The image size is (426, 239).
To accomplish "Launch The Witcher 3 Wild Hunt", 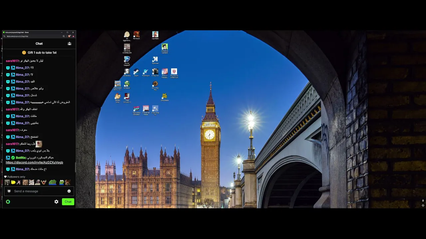I will pyautogui.click(x=174, y=73).
